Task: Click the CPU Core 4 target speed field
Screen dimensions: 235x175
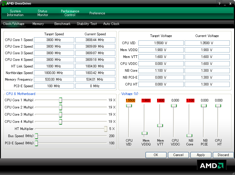Action: 54,60
